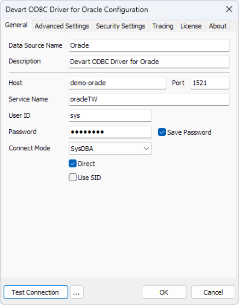
Task: Click the Description input field
Action: 149,62
